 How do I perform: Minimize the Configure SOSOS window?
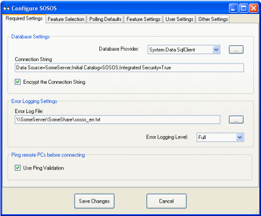tap(233, 8)
